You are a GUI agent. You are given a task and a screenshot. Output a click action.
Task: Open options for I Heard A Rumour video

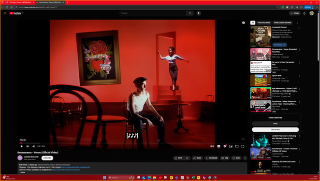pos(299,149)
